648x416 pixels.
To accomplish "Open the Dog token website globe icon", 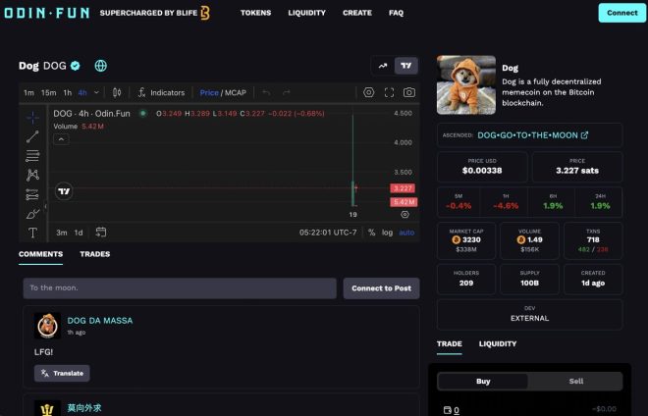I will [101, 66].
